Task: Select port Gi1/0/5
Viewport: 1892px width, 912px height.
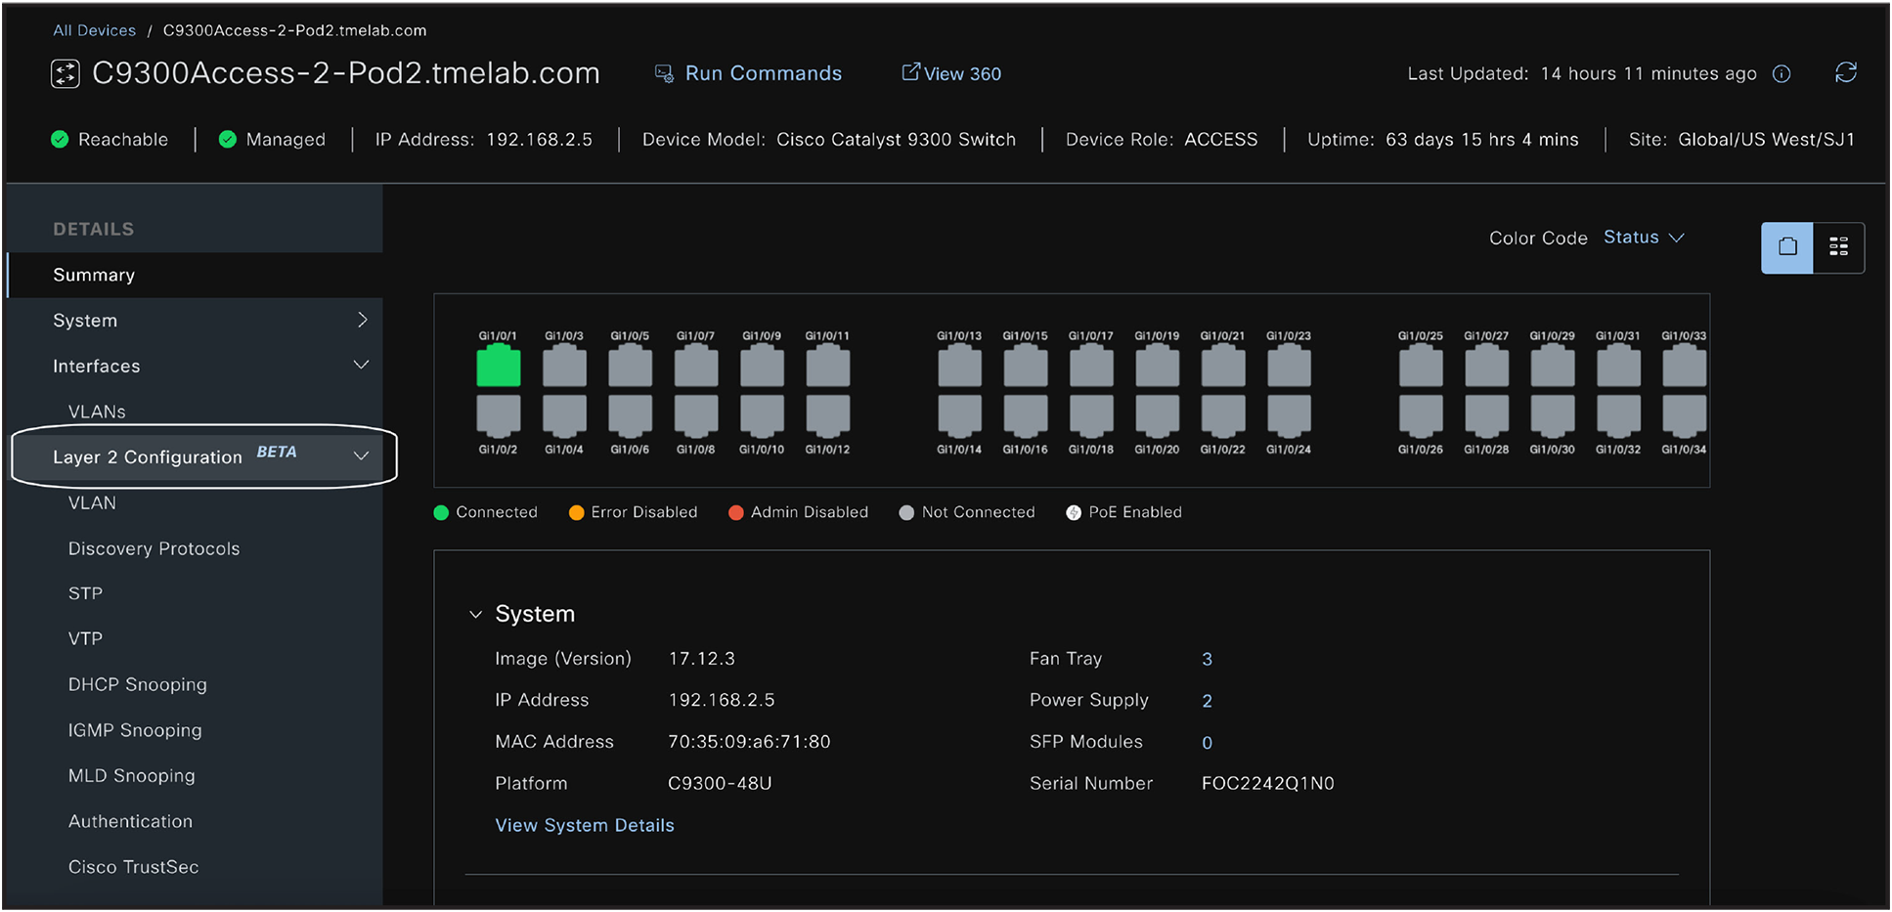Action: [x=631, y=366]
